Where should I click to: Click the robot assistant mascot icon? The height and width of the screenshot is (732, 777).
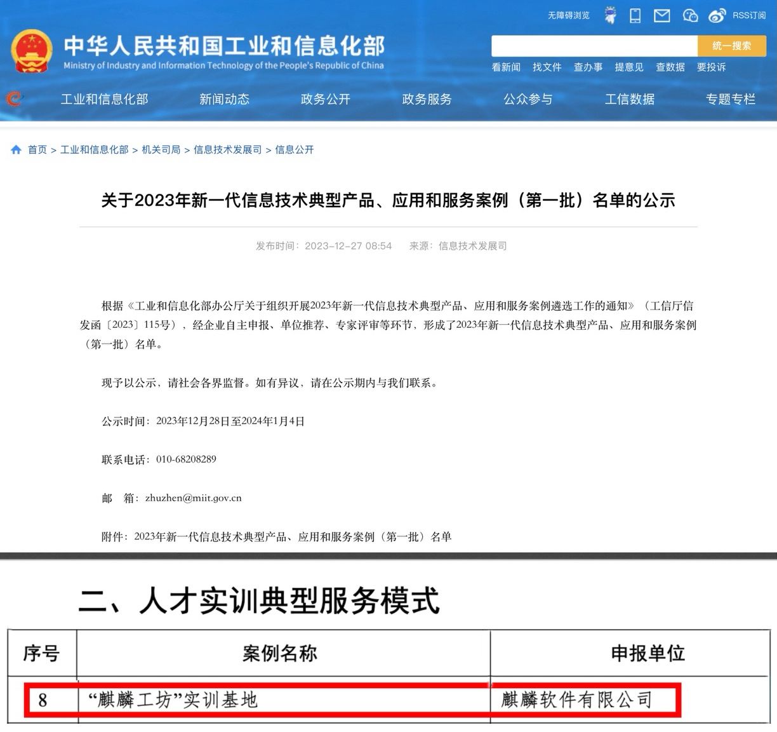click(610, 16)
